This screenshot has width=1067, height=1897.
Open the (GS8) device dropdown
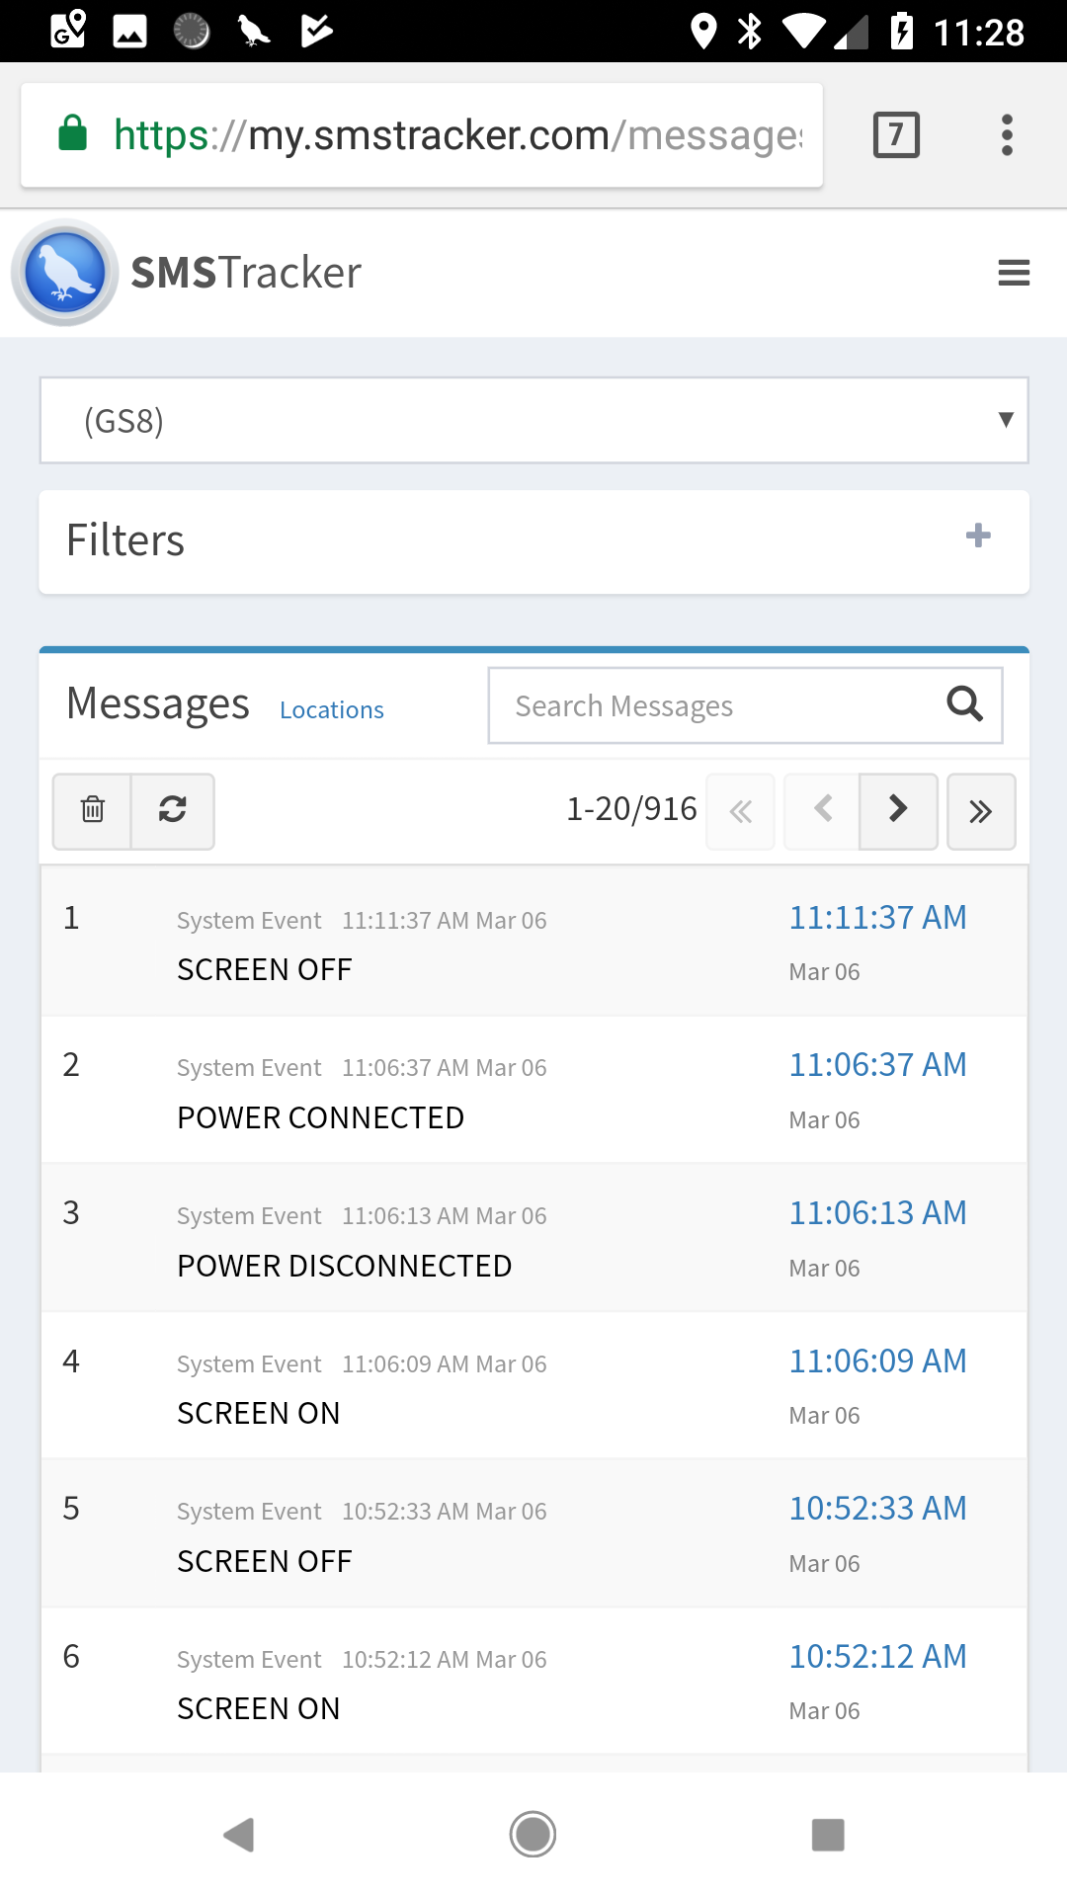pyautogui.click(x=534, y=420)
